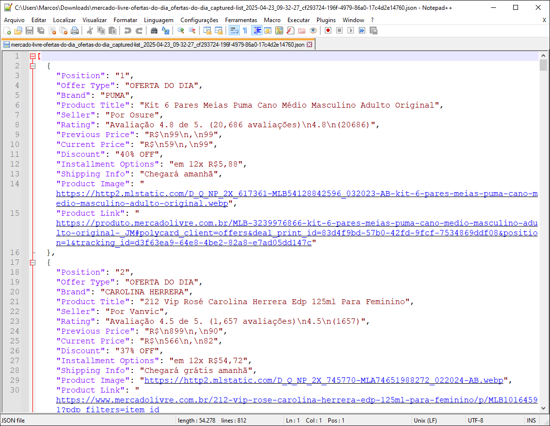Click the scrollbar down arrow

pos(543,408)
